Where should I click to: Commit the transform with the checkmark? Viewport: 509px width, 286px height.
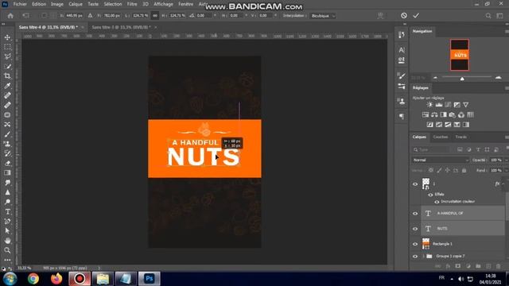click(x=416, y=16)
